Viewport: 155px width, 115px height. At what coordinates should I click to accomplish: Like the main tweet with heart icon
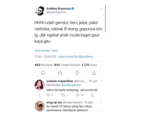[77, 73]
